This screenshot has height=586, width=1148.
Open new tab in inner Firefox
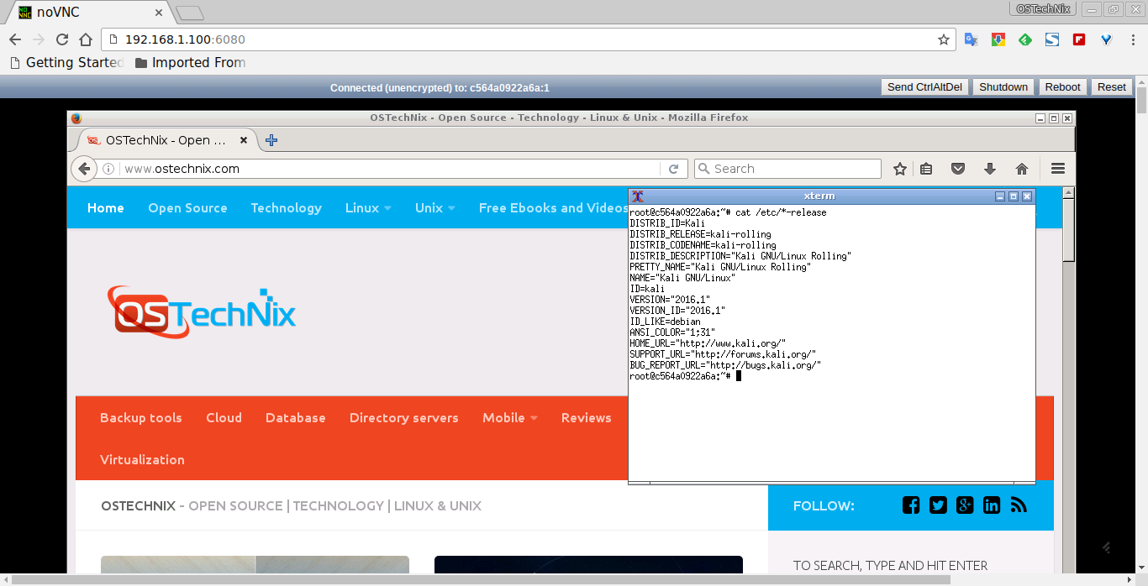tap(271, 140)
